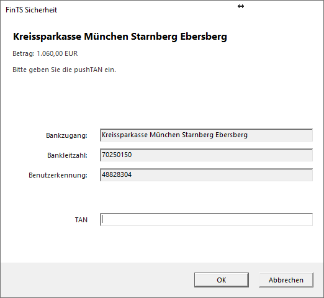
Task: Click the Bankleitzahl label
Action: [x=67, y=155]
